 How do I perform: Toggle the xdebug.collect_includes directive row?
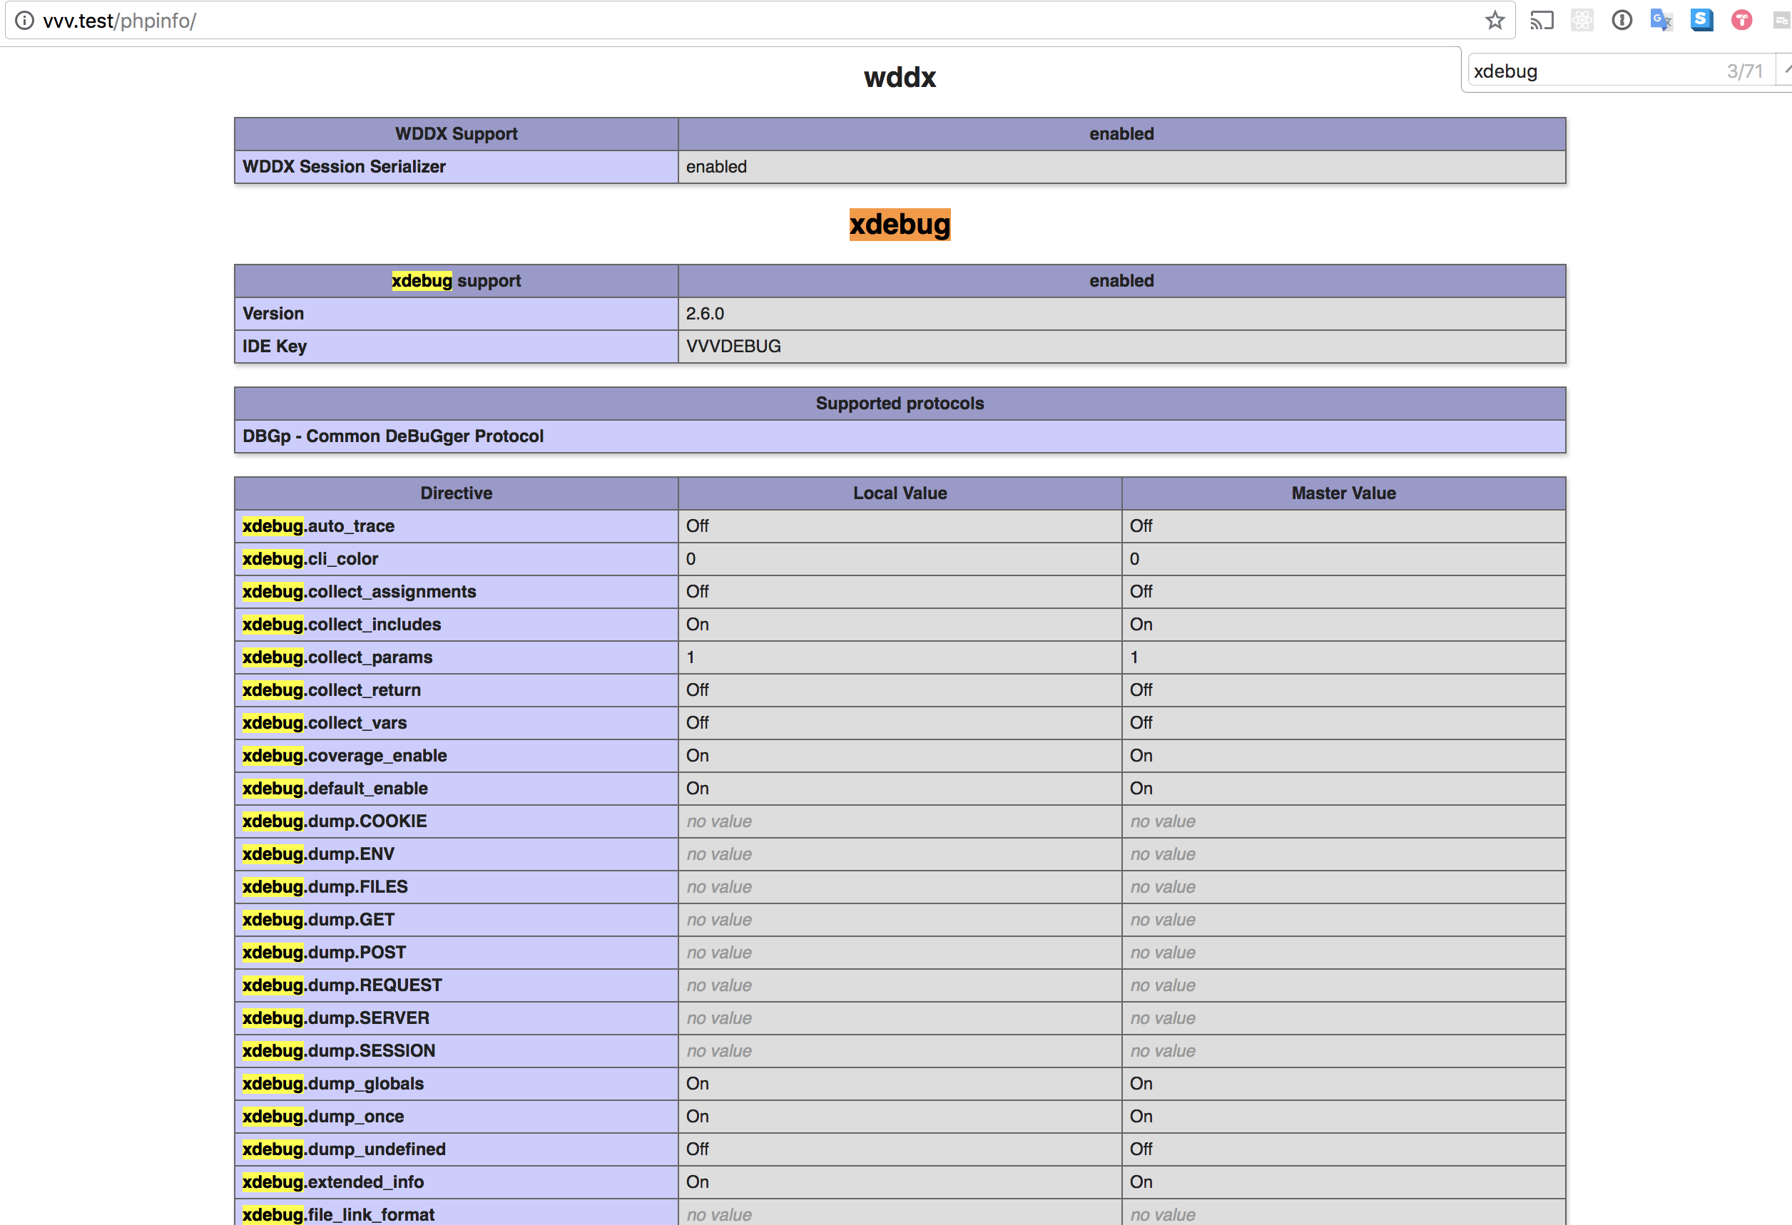pyautogui.click(x=342, y=625)
